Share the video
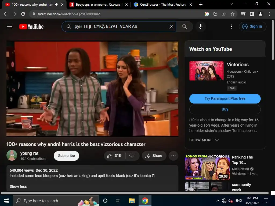 [x=154, y=156]
